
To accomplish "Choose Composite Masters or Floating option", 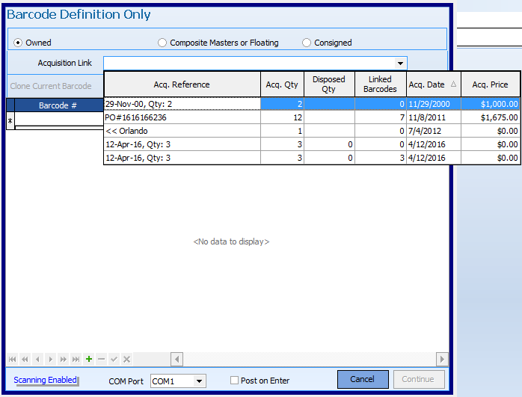I will 162,43.
